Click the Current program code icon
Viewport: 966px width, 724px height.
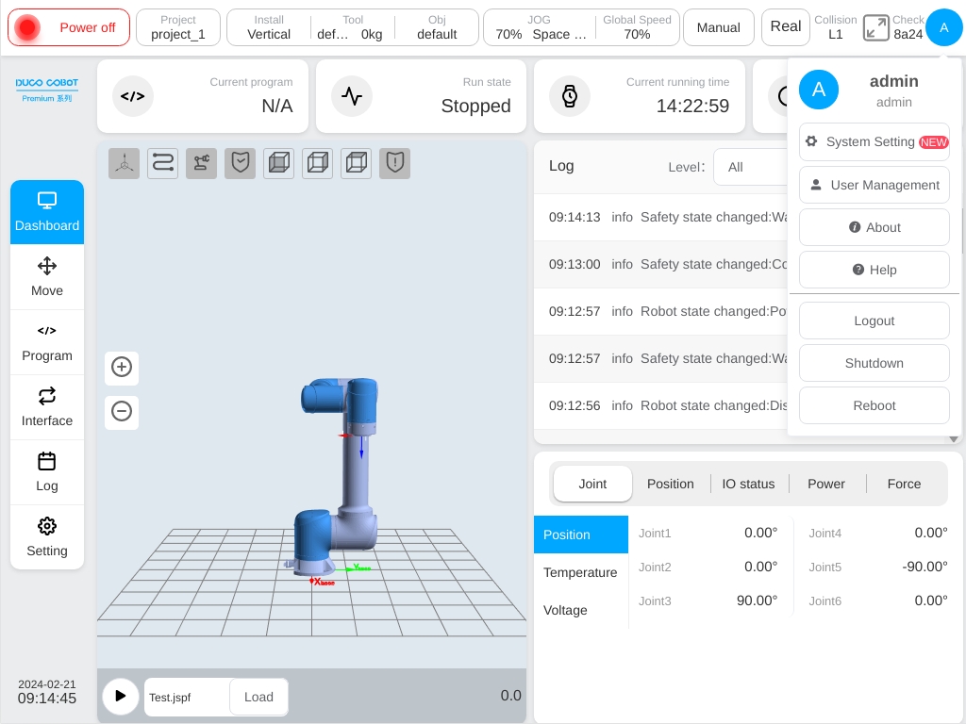132,96
